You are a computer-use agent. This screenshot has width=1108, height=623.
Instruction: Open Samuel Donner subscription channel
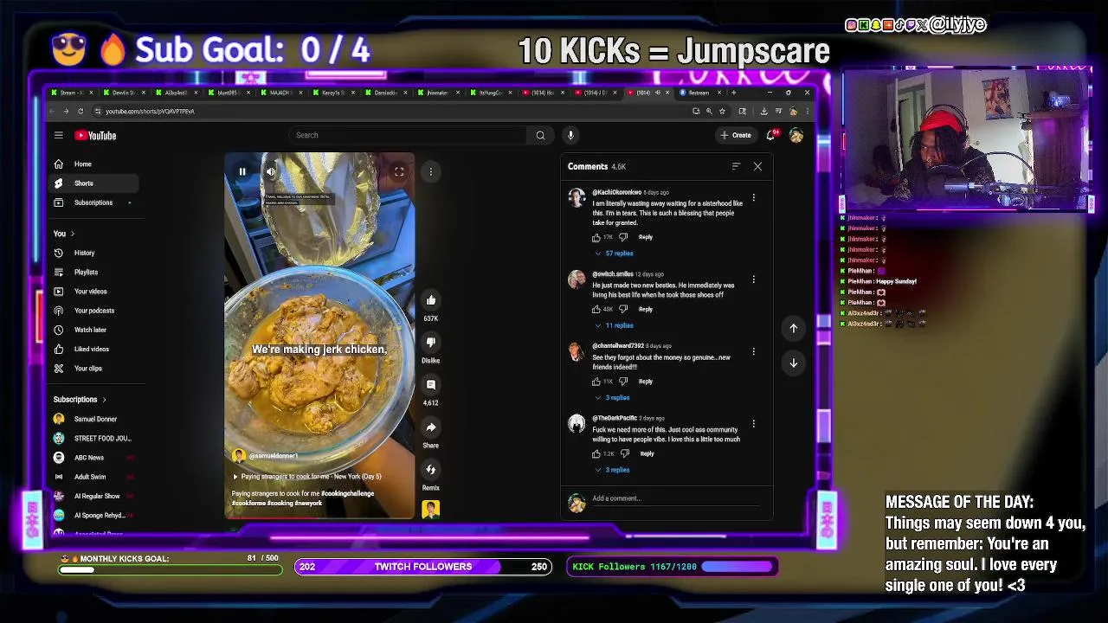(93, 419)
